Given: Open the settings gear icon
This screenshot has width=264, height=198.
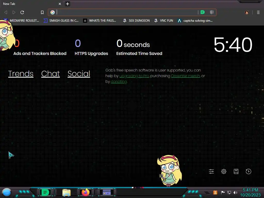Looking at the screenshot, I should (224, 171).
